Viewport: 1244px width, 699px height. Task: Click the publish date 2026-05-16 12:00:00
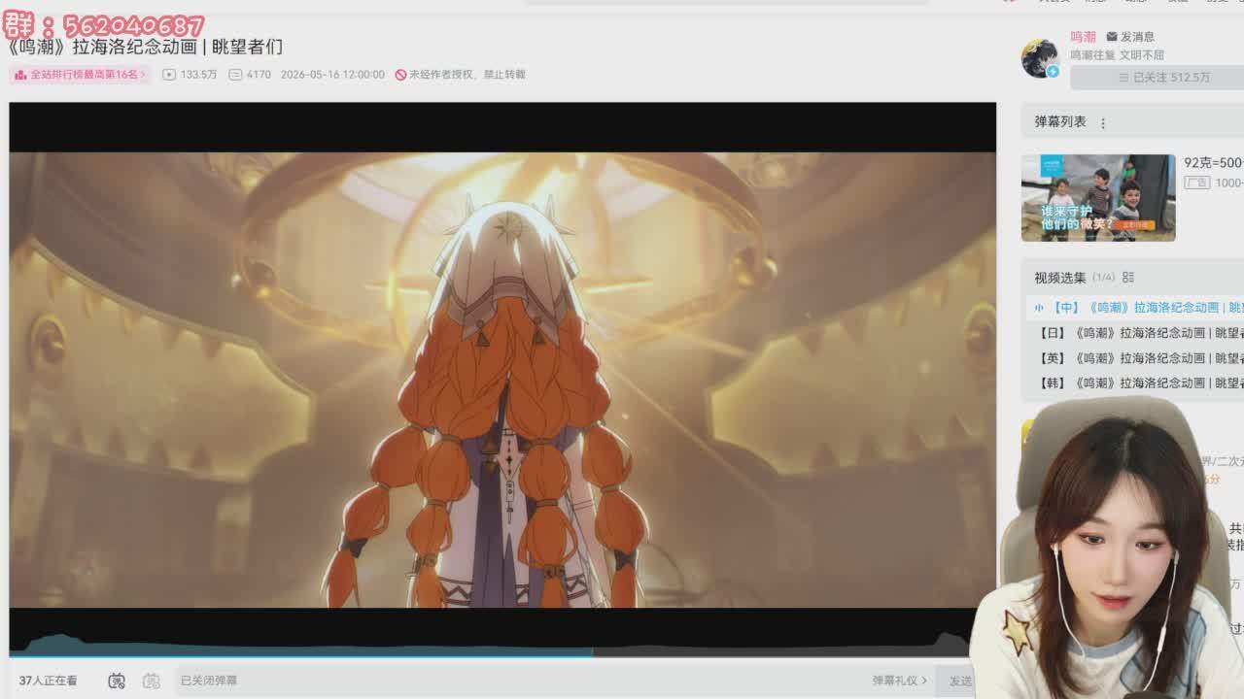(x=332, y=75)
